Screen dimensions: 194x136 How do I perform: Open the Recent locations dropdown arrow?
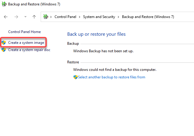(25, 17)
